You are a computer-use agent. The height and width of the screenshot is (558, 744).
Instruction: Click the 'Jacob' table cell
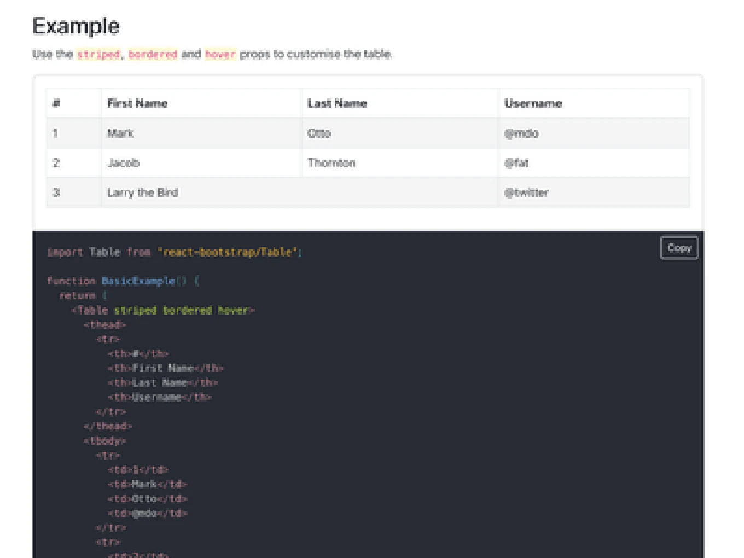[201, 162]
